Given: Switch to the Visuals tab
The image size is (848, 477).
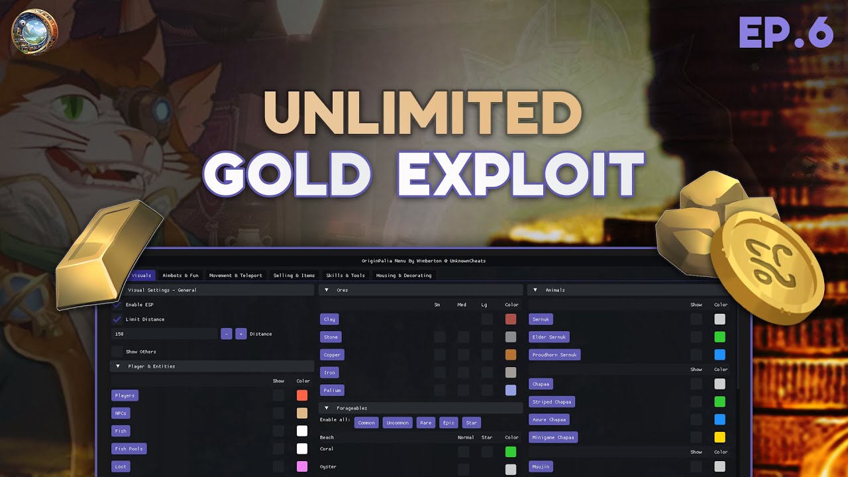Looking at the screenshot, I should coord(140,275).
